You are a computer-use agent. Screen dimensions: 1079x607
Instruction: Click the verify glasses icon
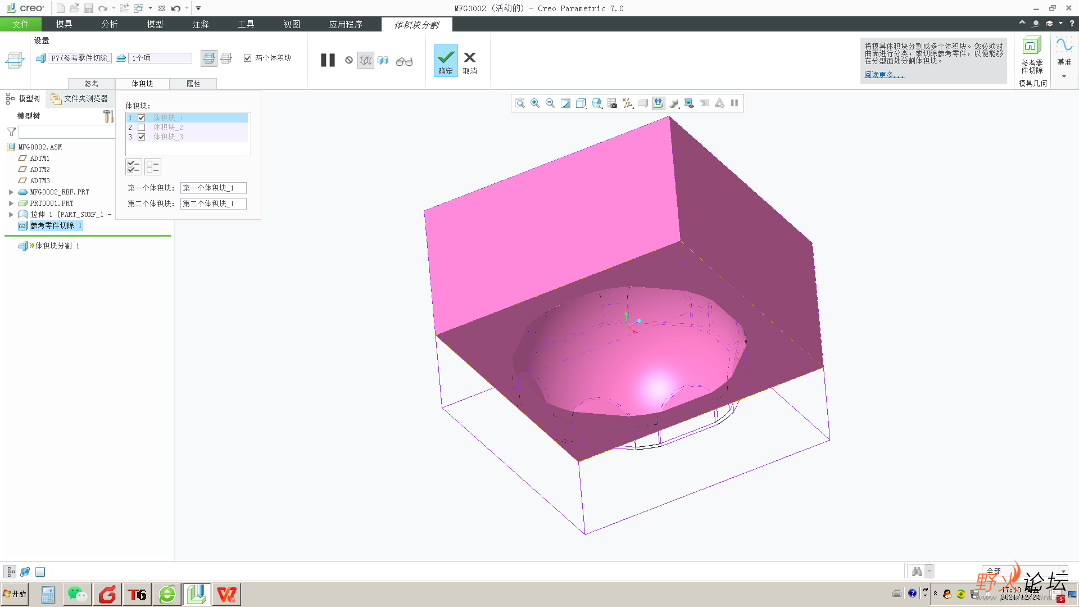click(x=404, y=61)
